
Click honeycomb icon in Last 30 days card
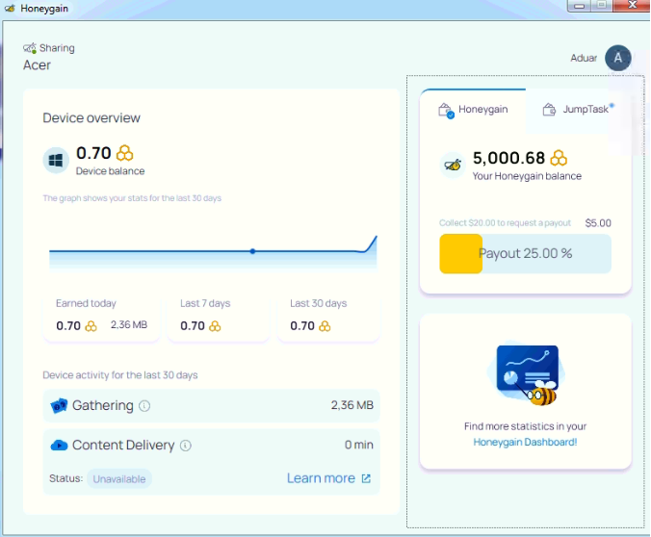(325, 326)
